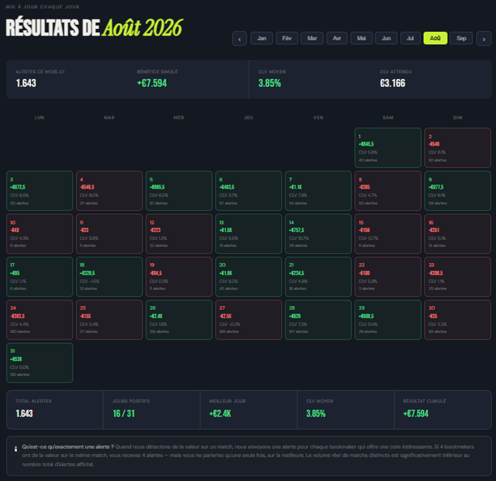Select day 4 calendar card
496x481 pixels.
(109, 191)
